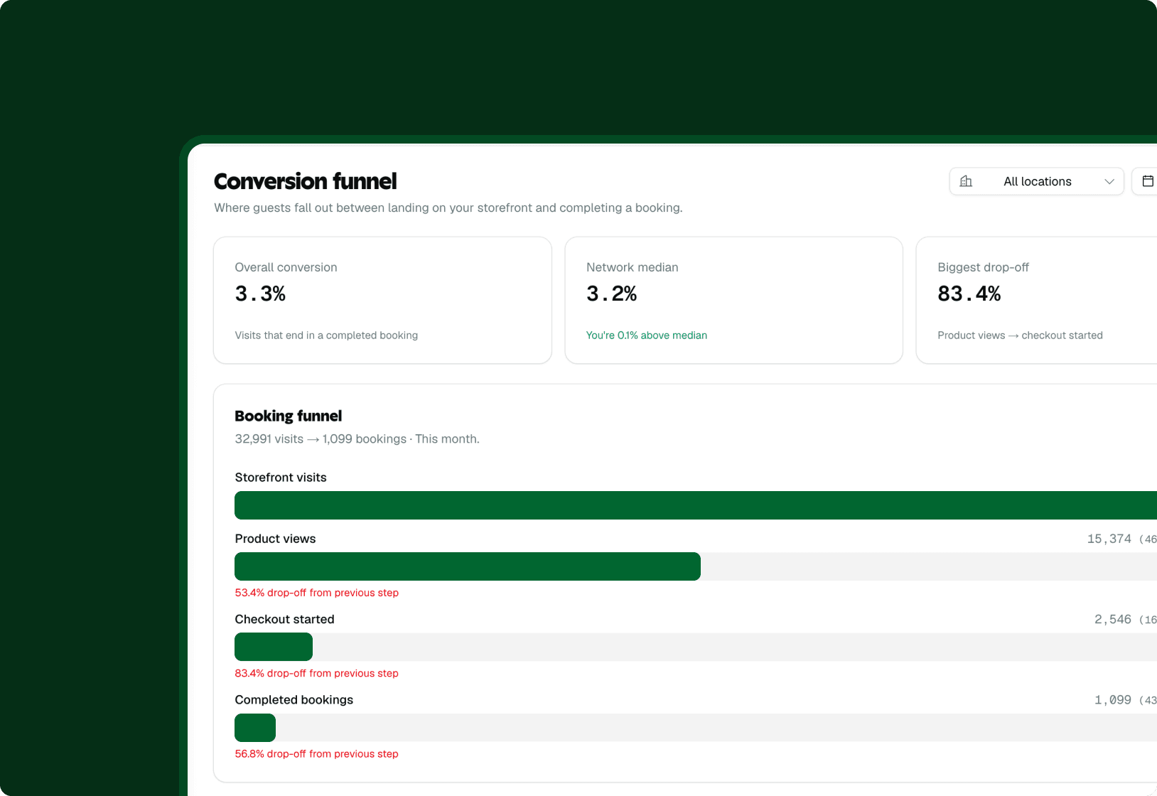Image resolution: width=1157 pixels, height=796 pixels.
Task: Click the Checkout started funnel bar
Action: point(274,647)
